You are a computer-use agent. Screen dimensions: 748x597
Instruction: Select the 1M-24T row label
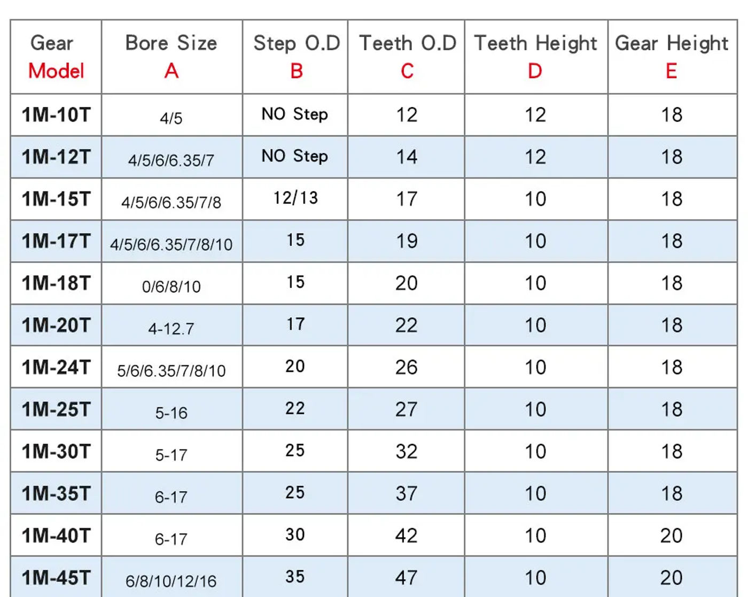pos(56,367)
